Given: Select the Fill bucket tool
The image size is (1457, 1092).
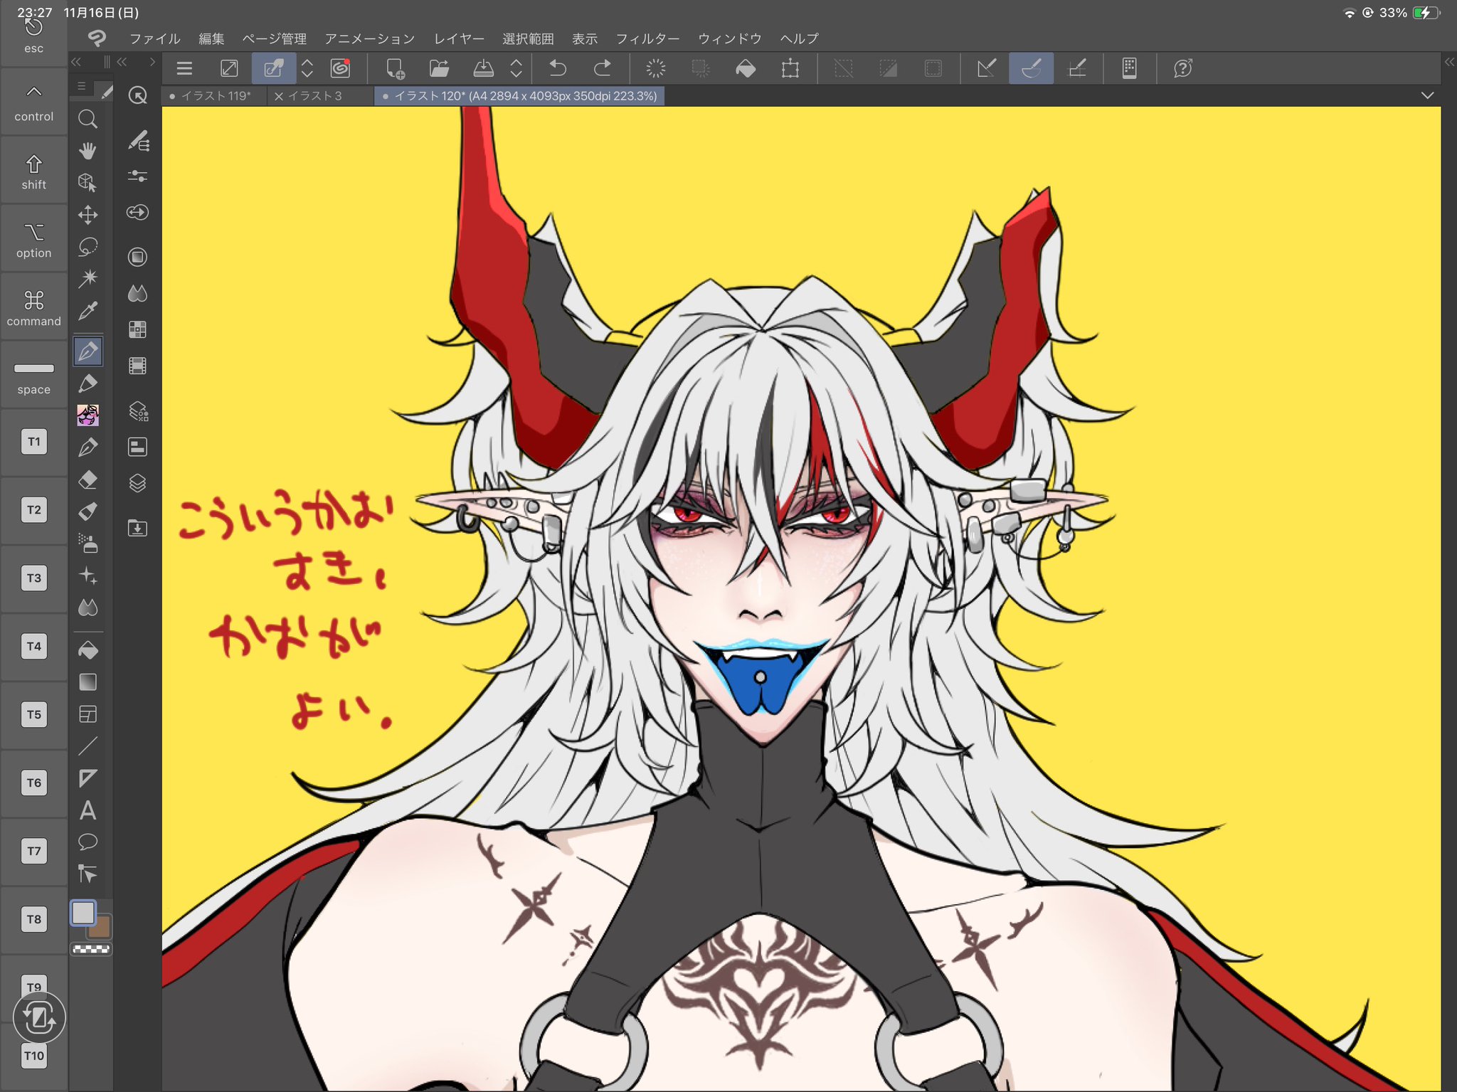Looking at the screenshot, I should click(88, 650).
